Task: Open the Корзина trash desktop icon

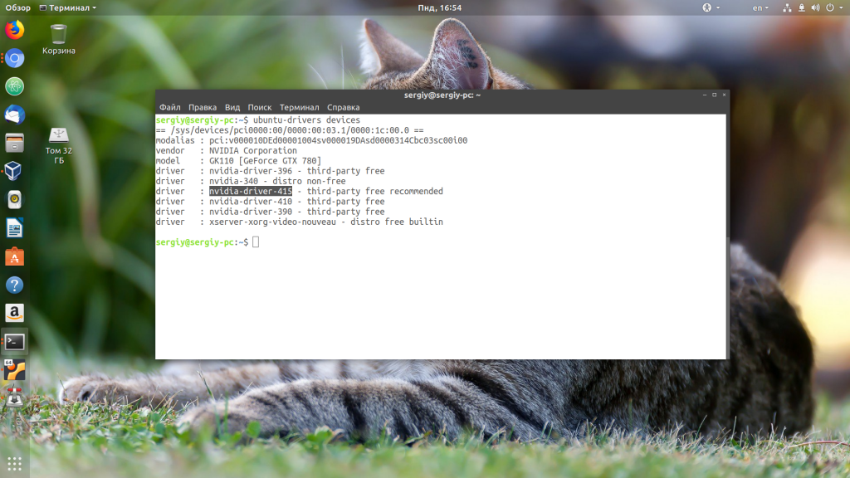Action: coord(59,40)
